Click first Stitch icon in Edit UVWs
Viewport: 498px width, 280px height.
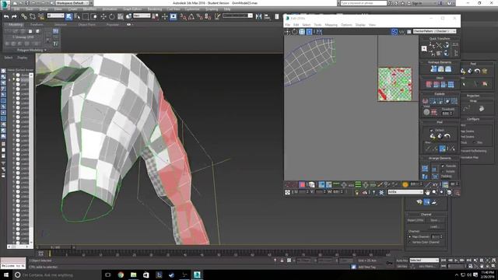(429, 85)
